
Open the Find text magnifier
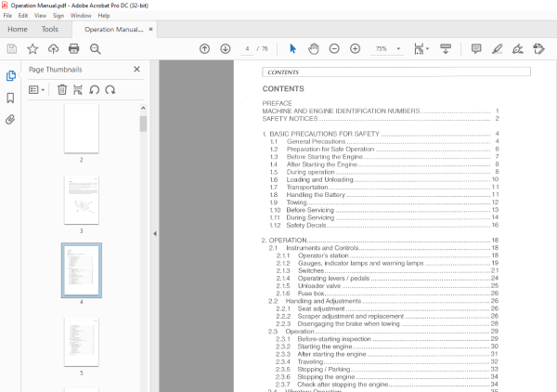click(x=96, y=48)
